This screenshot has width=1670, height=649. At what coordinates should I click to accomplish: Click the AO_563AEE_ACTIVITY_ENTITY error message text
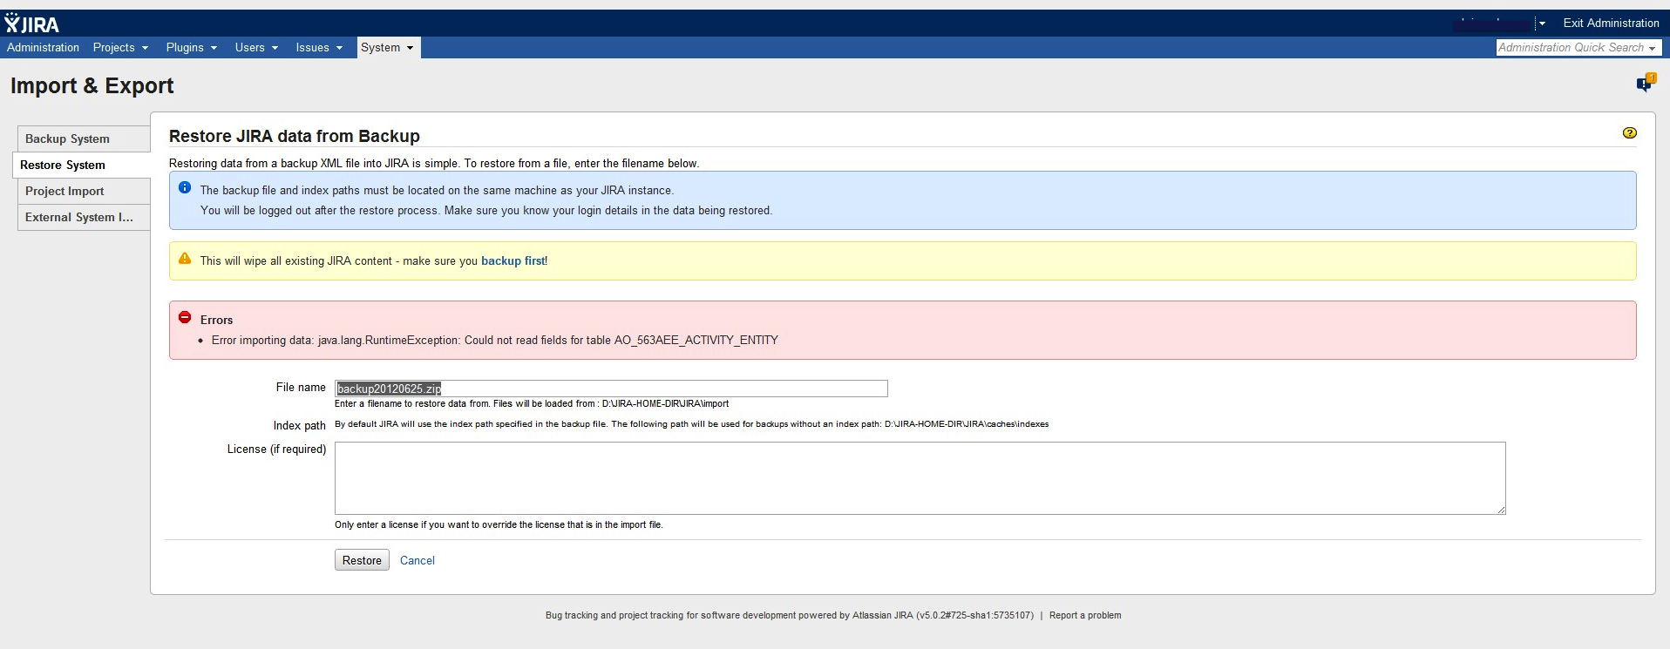click(495, 340)
